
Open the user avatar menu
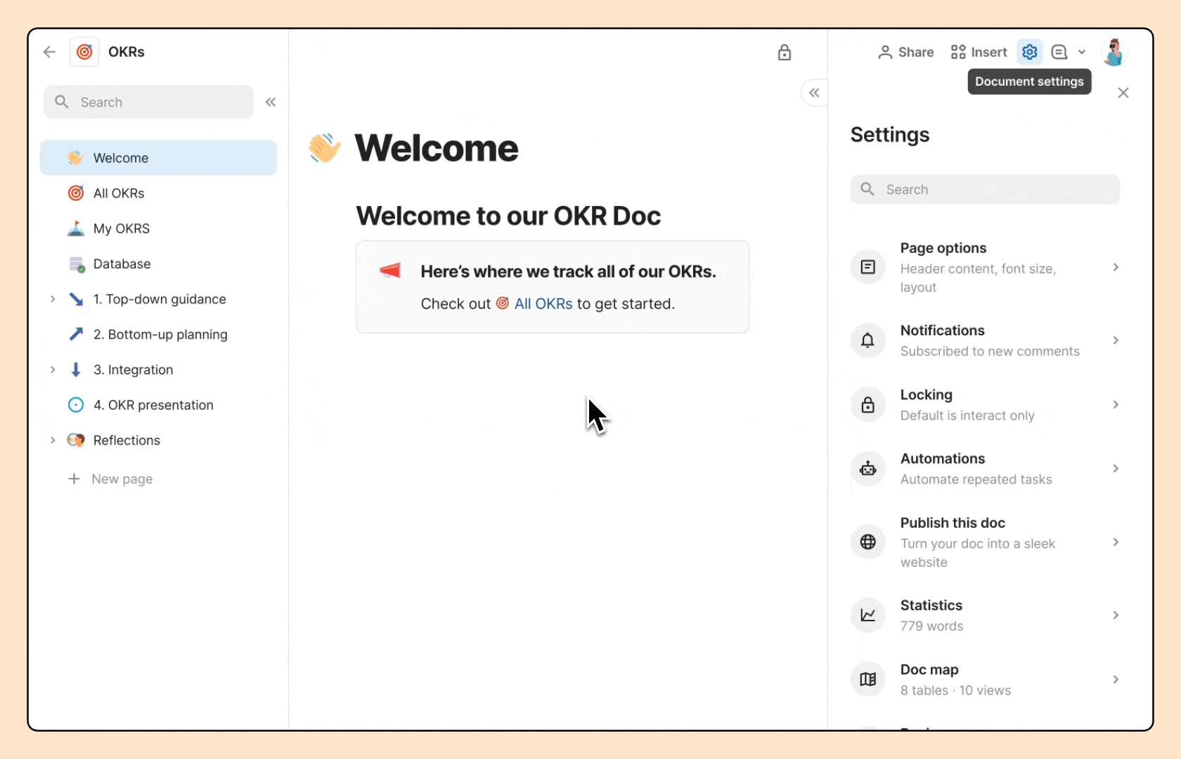[x=1114, y=52]
